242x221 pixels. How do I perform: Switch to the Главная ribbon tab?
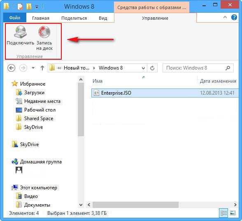(x=41, y=18)
